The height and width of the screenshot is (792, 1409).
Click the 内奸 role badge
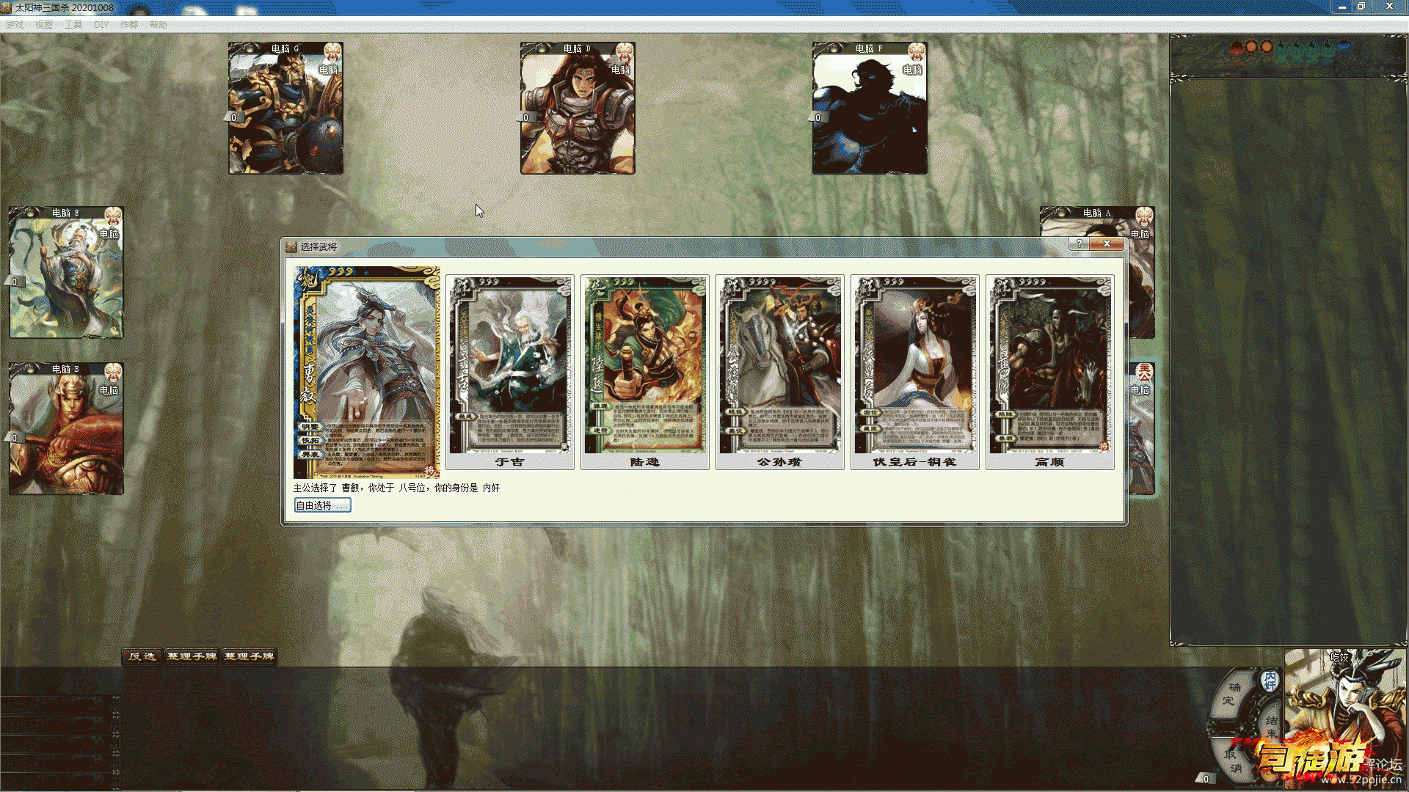[x=1270, y=680]
